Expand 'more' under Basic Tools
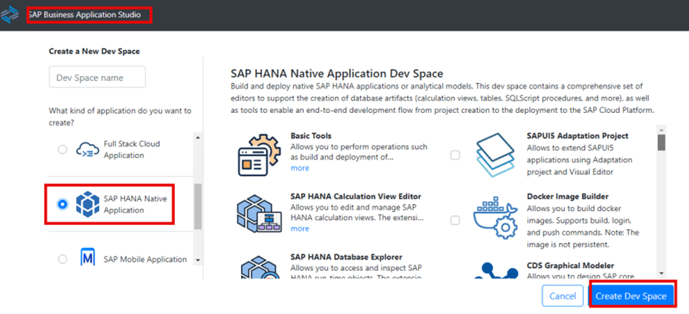 click(x=300, y=169)
